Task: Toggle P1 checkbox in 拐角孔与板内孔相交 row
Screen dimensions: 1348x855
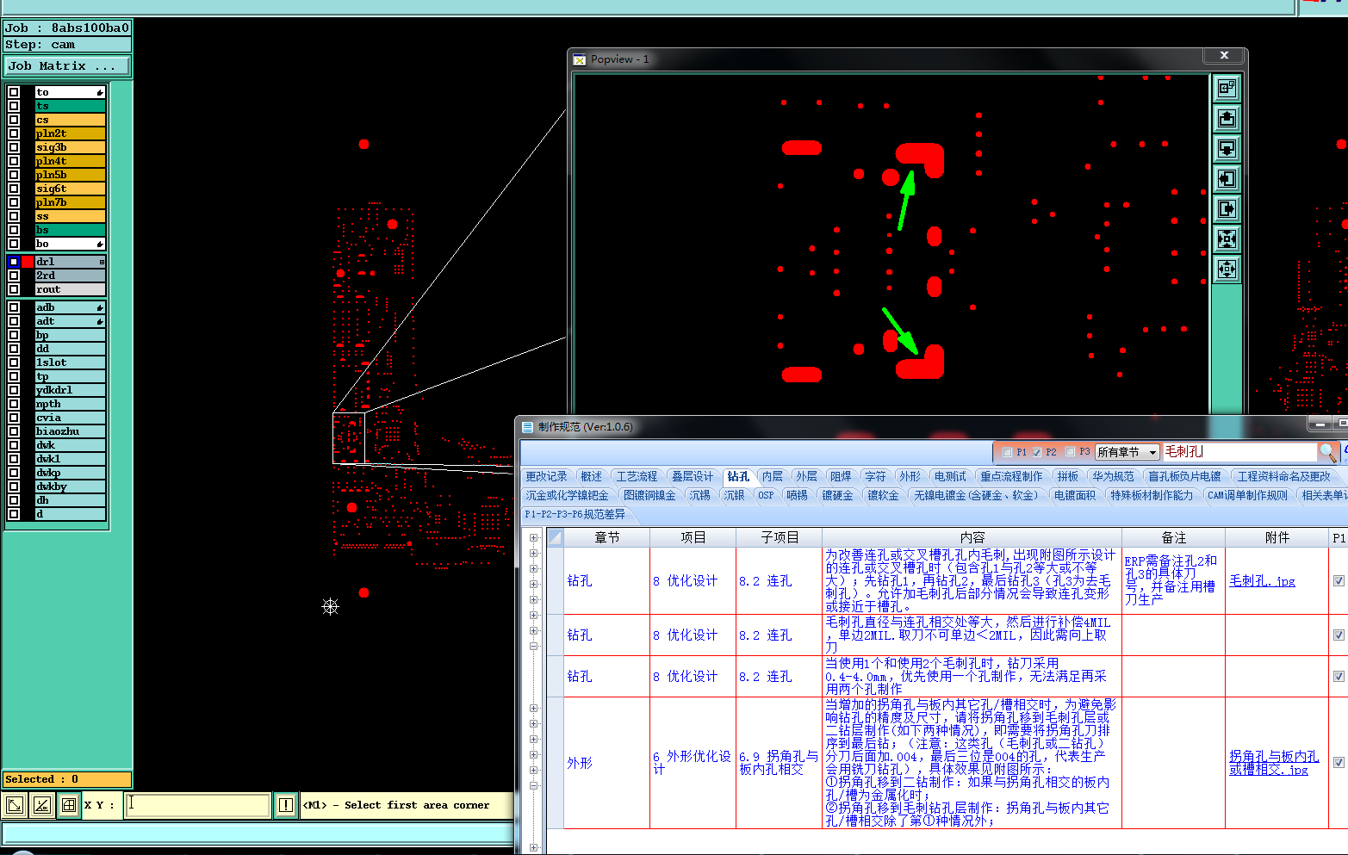Action: pyautogui.click(x=1339, y=763)
